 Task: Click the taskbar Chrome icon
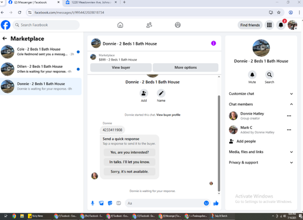tap(14, 216)
